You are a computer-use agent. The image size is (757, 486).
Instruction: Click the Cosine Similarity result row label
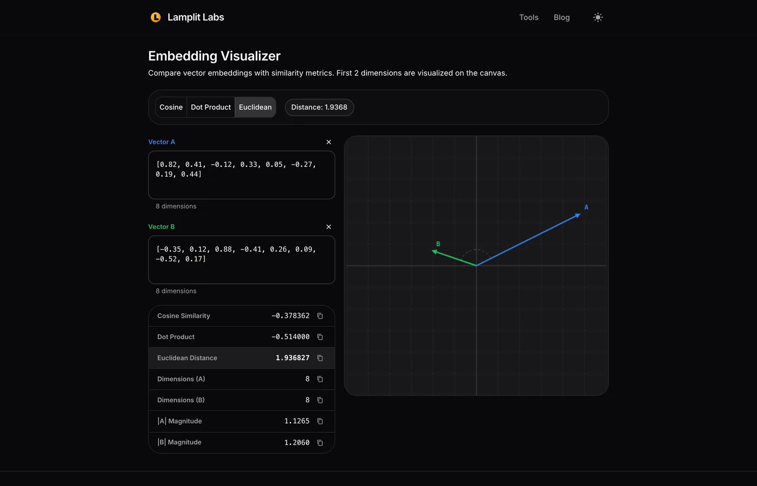184,316
